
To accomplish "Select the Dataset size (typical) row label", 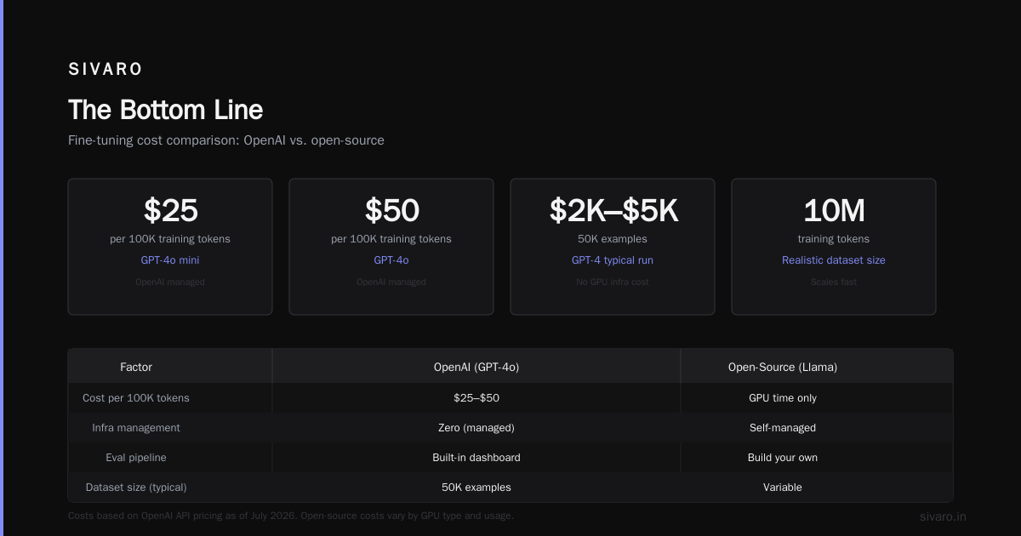I will pos(136,488).
